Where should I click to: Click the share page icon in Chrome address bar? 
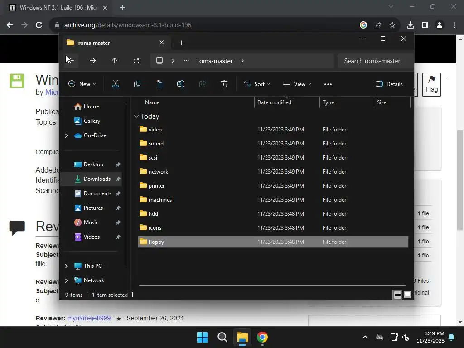(378, 25)
